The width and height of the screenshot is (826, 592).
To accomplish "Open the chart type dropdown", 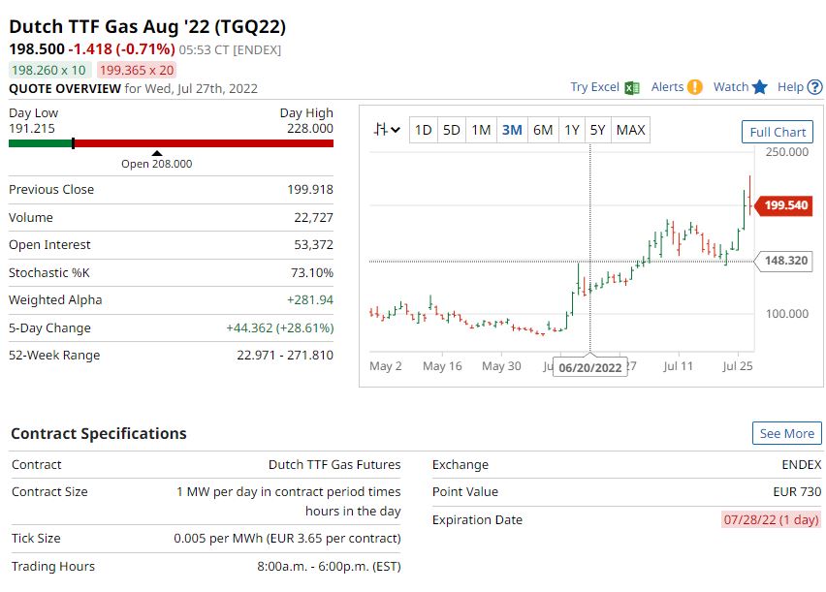I will [x=389, y=130].
